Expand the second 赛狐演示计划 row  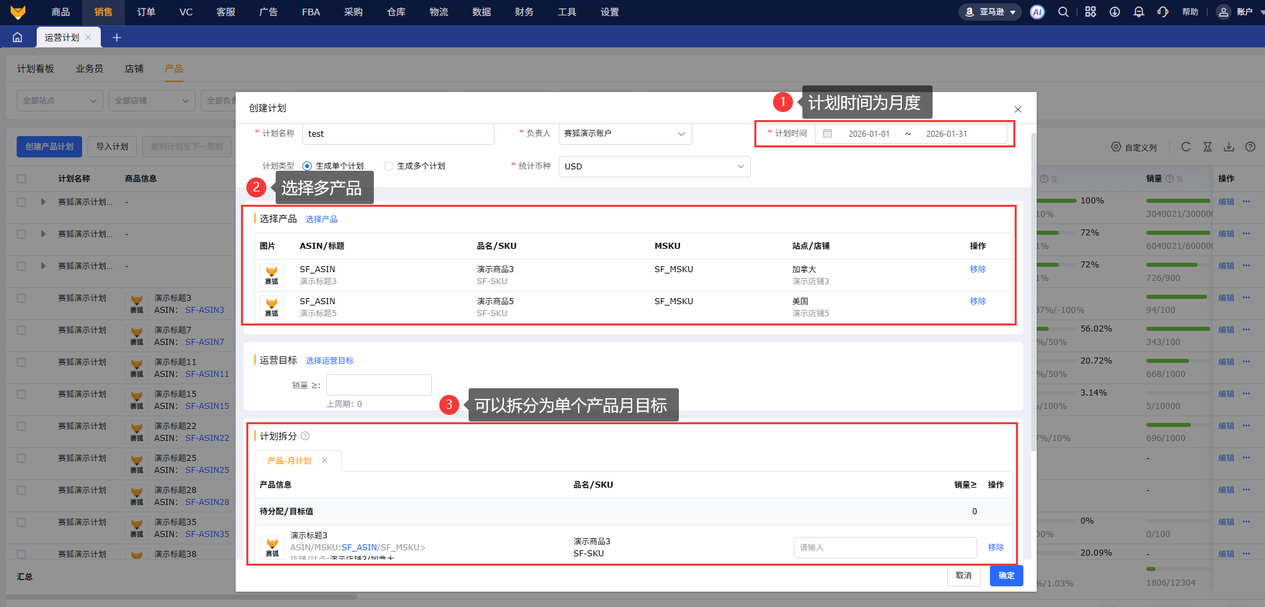tap(43, 233)
